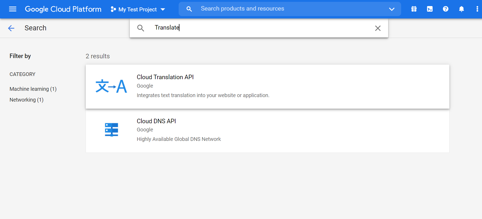Open the Cloud Translation API result

pyautogui.click(x=267, y=87)
